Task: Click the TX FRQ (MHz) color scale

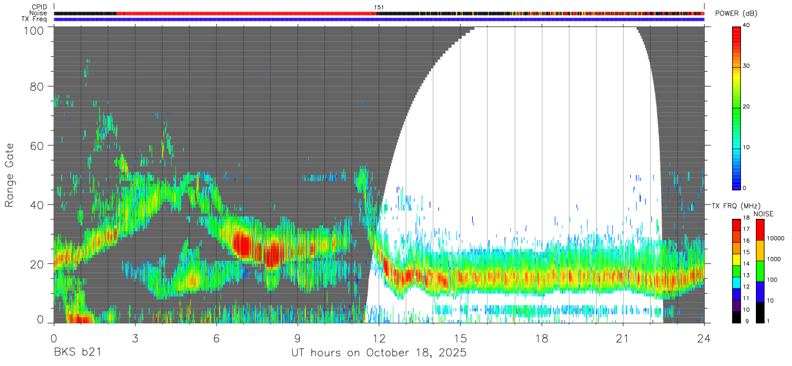Action: point(737,270)
